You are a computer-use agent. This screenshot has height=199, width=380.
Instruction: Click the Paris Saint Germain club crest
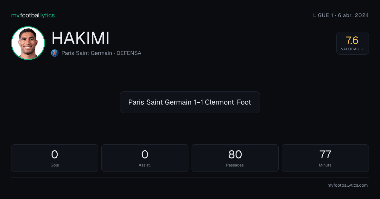point(55,53)
